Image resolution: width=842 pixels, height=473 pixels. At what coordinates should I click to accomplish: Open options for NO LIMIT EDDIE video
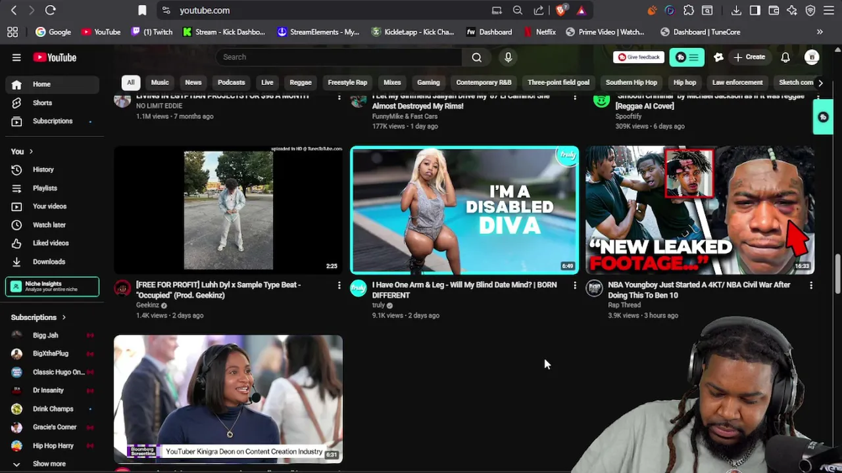point(339,97)
